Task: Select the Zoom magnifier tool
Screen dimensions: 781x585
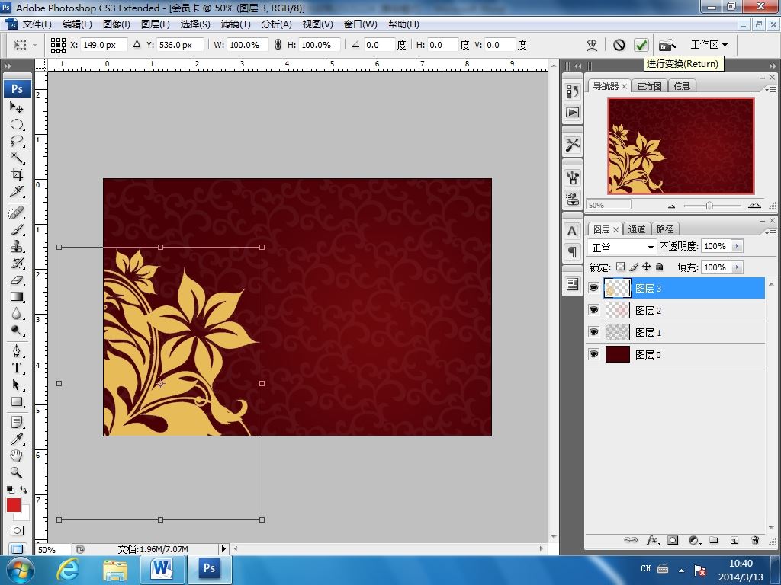Action: [x=17, y=472]
